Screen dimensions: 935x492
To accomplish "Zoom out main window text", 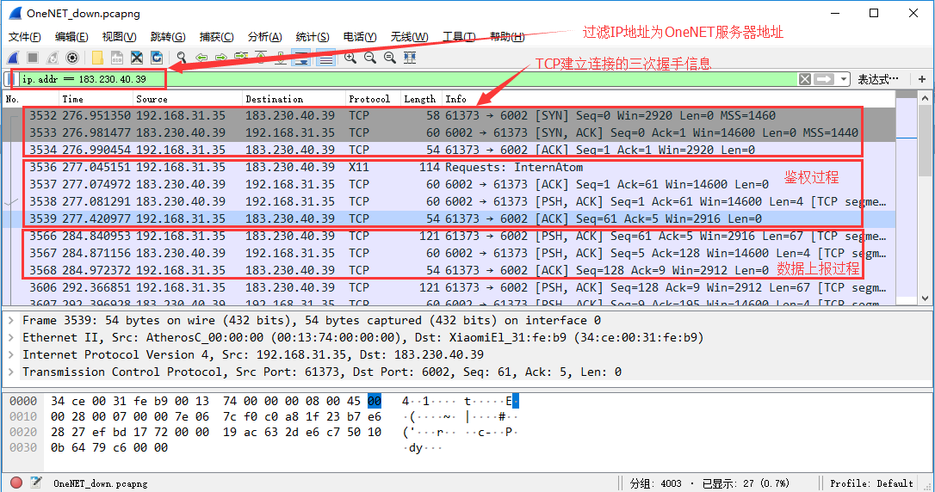I will pos(369,58).
